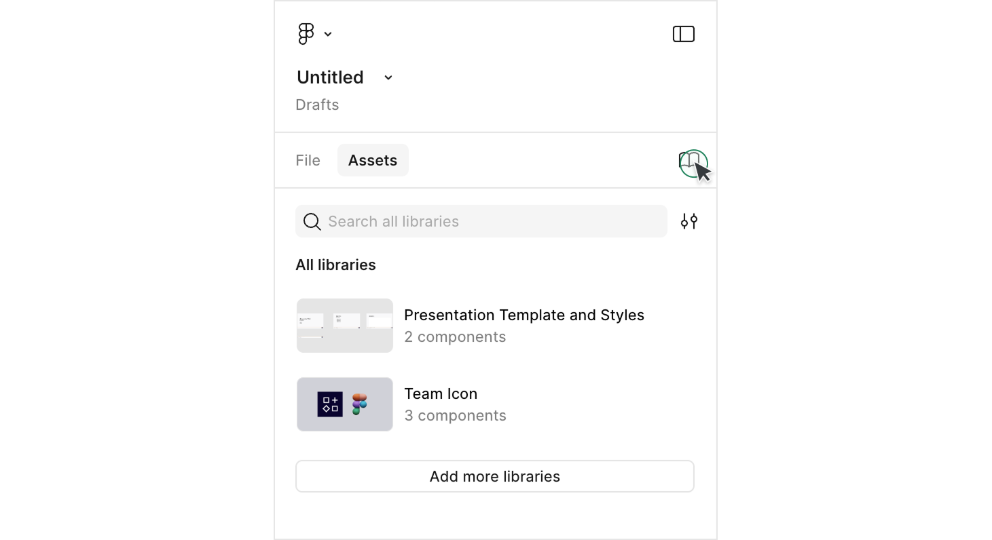Click the Search all libraries field
This screenshot has height=540, width=992.
click(481, 221)
